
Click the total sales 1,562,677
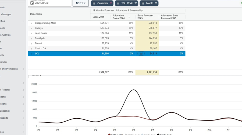point(104,72)
